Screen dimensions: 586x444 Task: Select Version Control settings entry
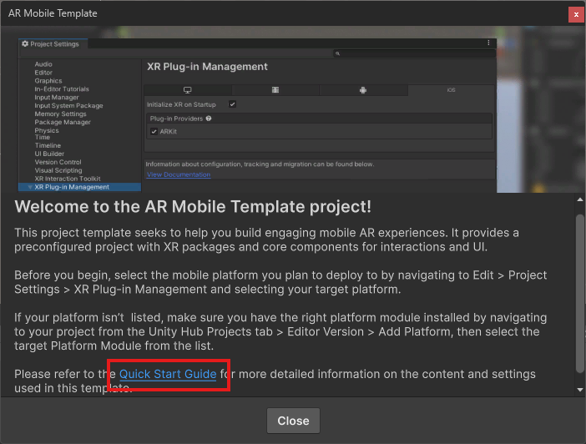pyautogui.click(x=58, y=162)
